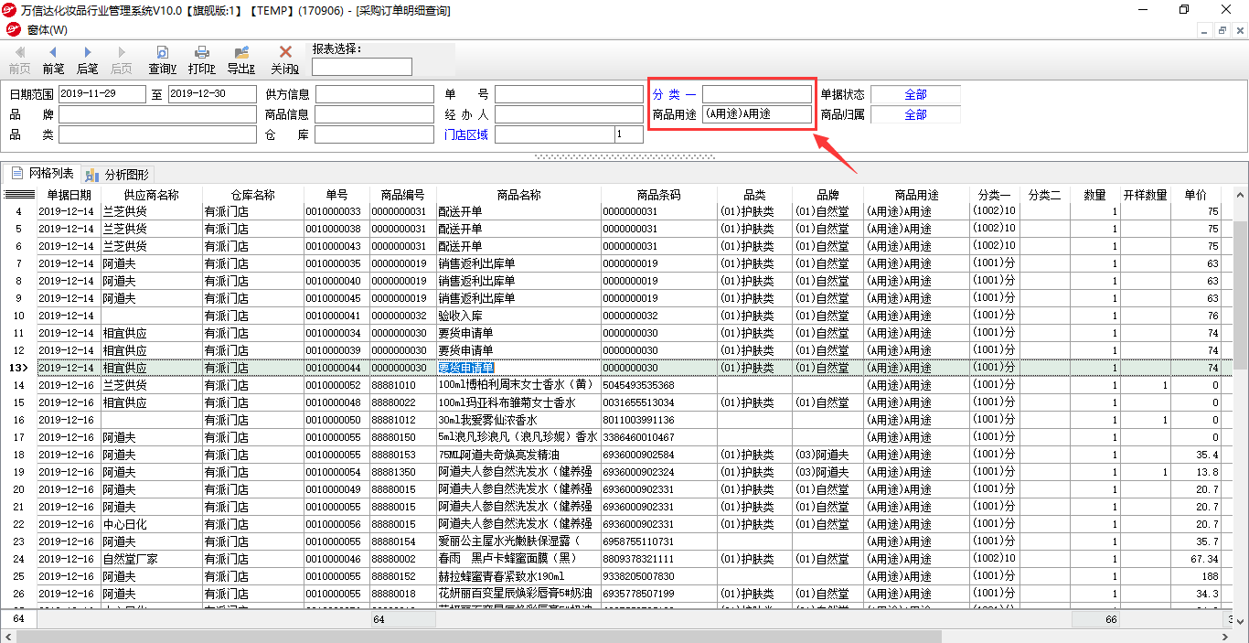Export data with the 导出 icon
The height and width of the screenshot is (643, 1249).
pos(241,60)
